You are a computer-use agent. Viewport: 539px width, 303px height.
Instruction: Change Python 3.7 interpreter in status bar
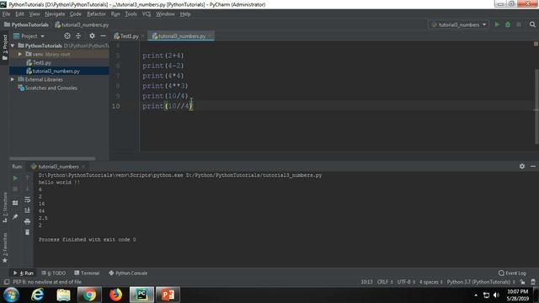pyautogui.click(x=481, y=282)
